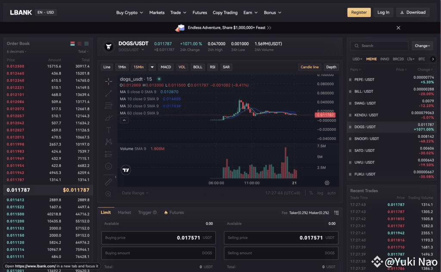Favorite the FUKU/USDT pair flag
This screenshot has width=441, height=272.
(350, 174)
